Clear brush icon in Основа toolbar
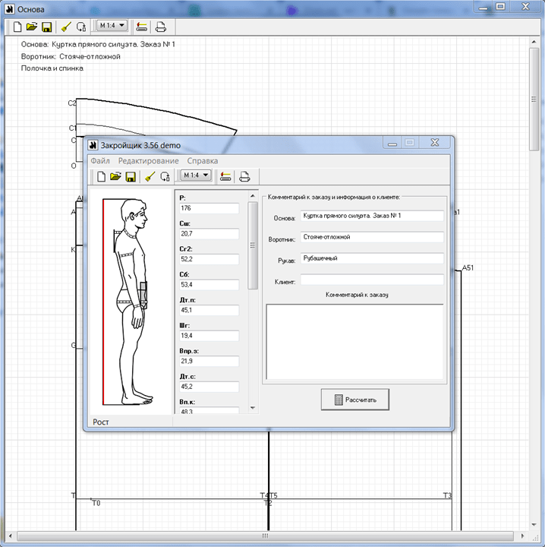Image resolution: width=545 pixels, height=547 pixels. tap(66, 27)
